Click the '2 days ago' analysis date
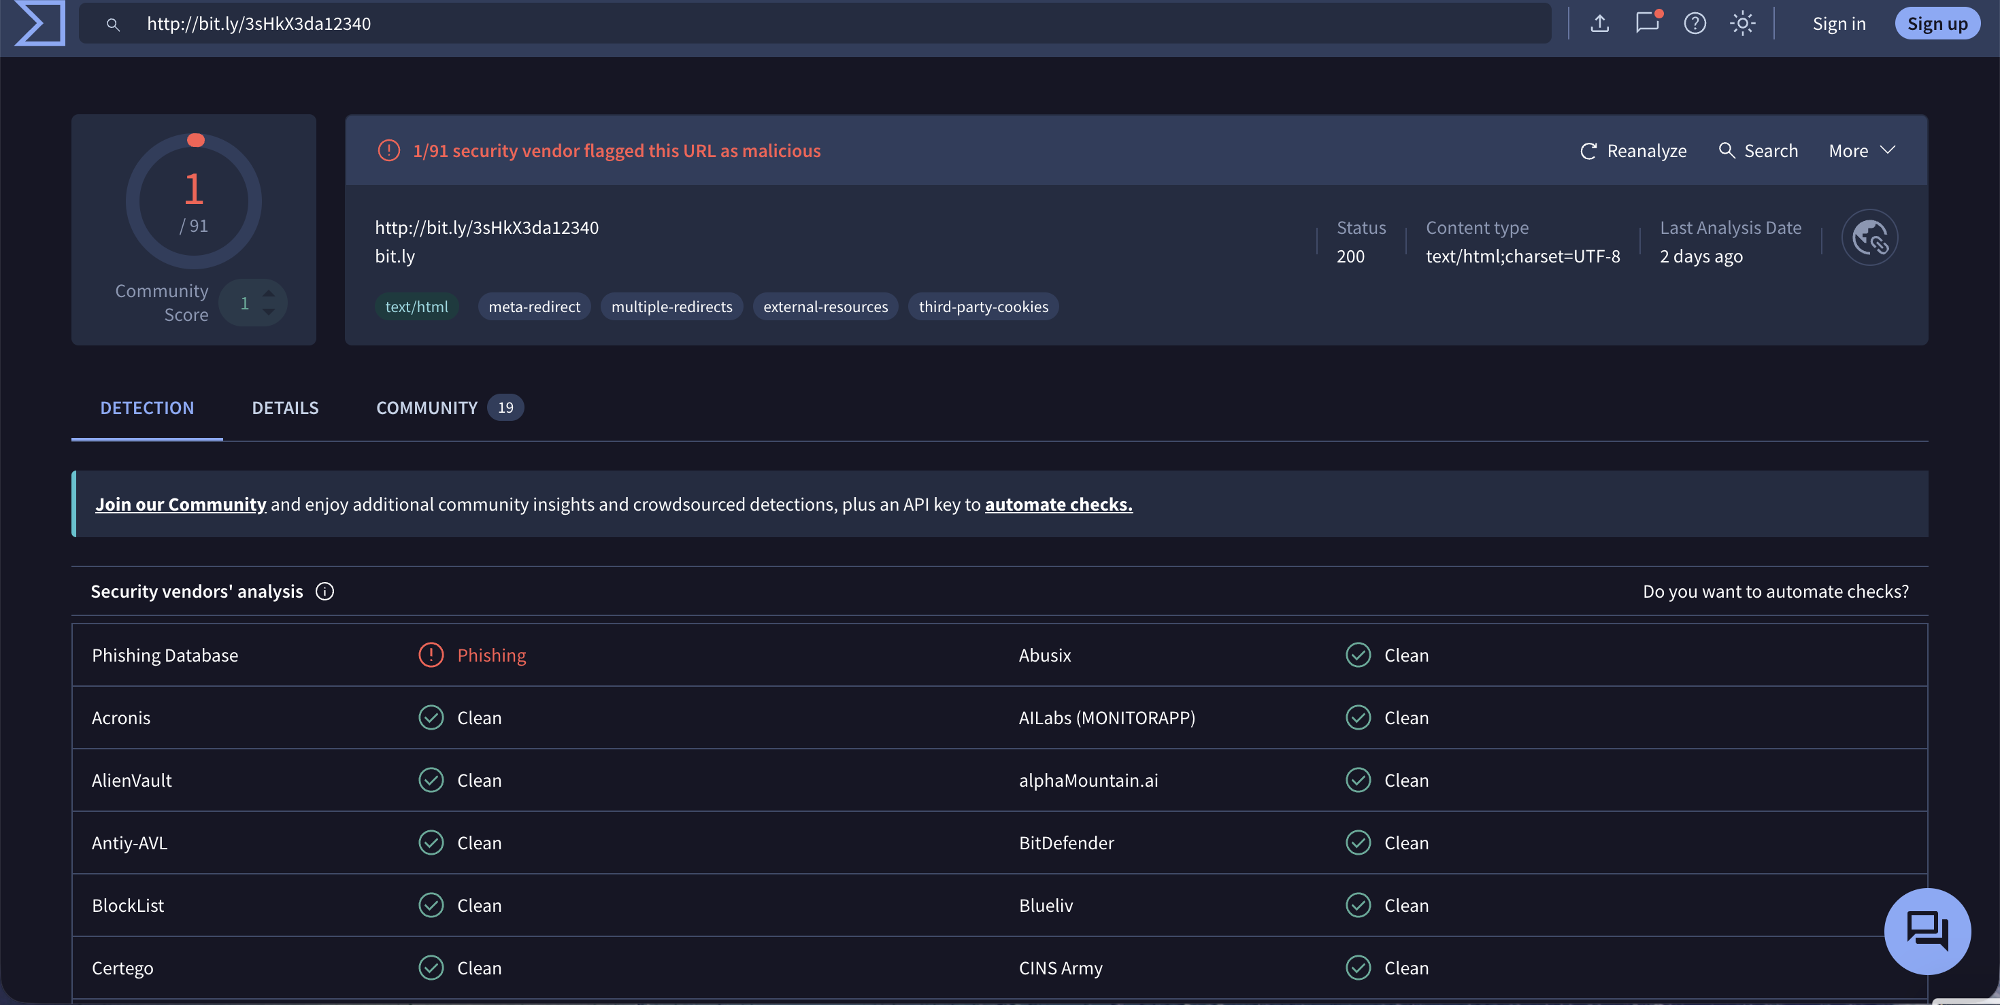The width and height of the screenshot is (2000, 1005). click(x=1701, y=256)
